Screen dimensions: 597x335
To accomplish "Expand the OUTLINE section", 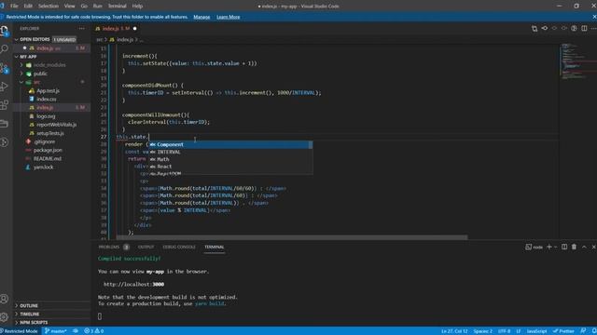I will pyautogui.click(x=29, y=305).
